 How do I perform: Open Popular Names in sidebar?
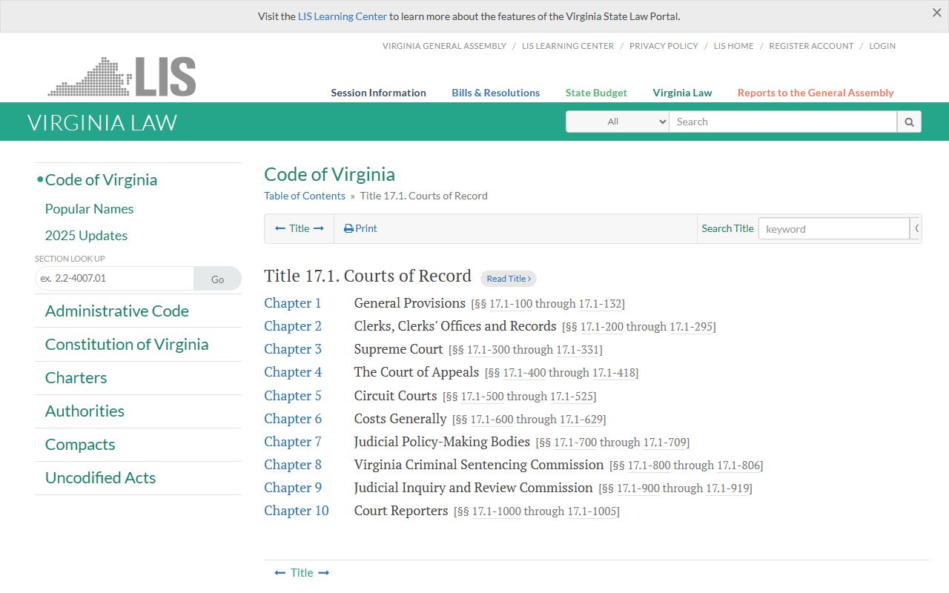click(x=89, y=209)
